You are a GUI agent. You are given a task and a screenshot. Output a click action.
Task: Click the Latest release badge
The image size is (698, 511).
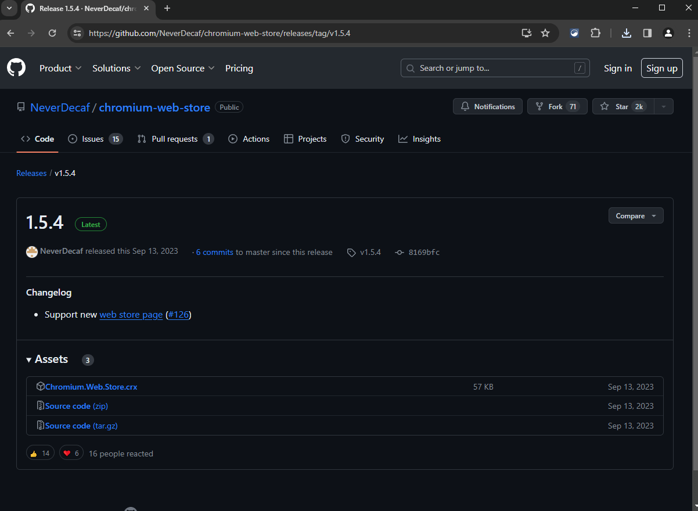click(x=91, y=225)
